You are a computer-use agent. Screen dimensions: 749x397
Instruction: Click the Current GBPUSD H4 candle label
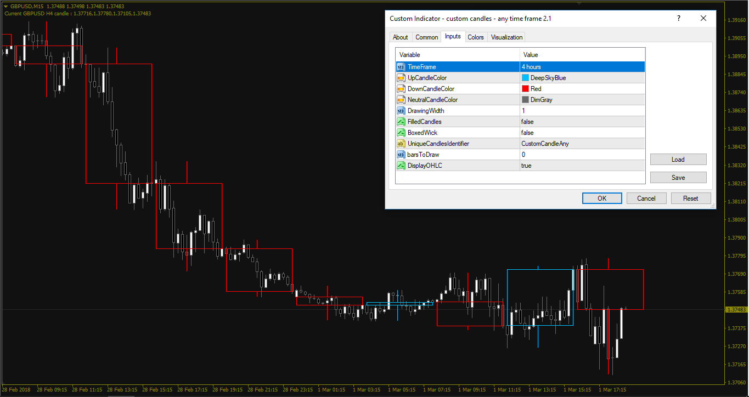coord(77,13)
